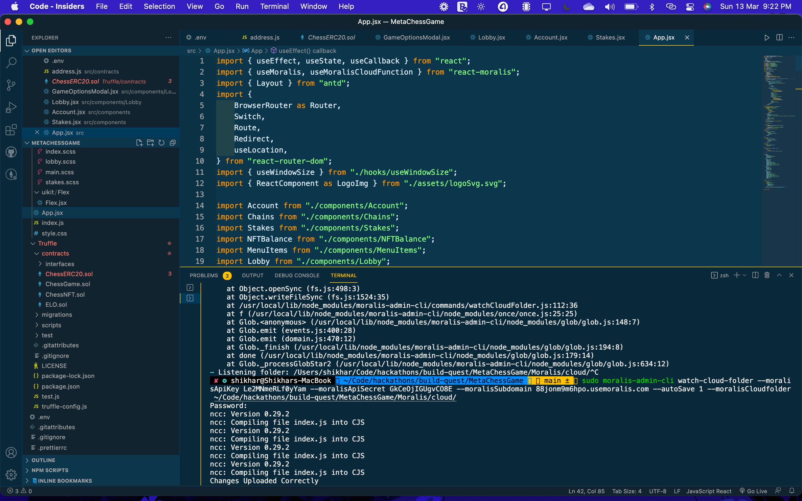Open Source Control view in activity bar
Screen dimensions: 802x501
coord(11,85)
